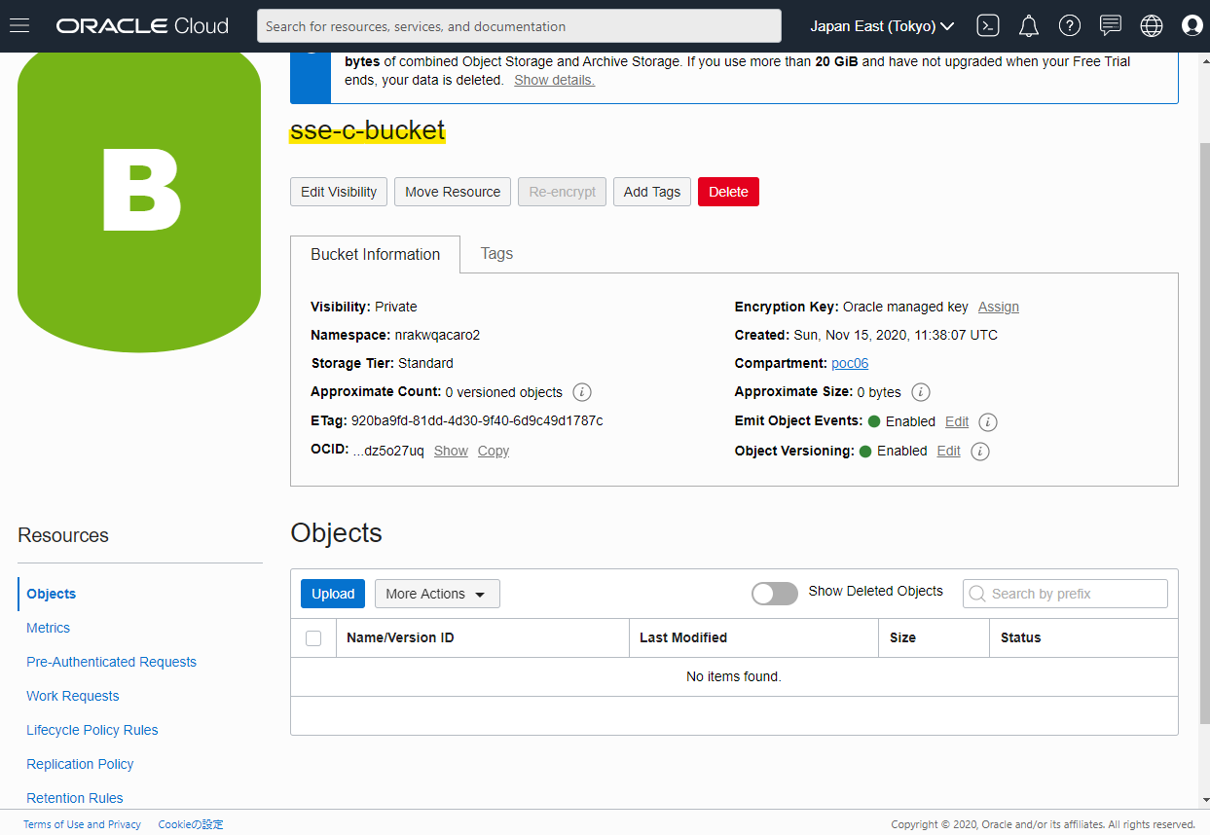
Task: Open Work Requests resource
Action: coord(73,696)
